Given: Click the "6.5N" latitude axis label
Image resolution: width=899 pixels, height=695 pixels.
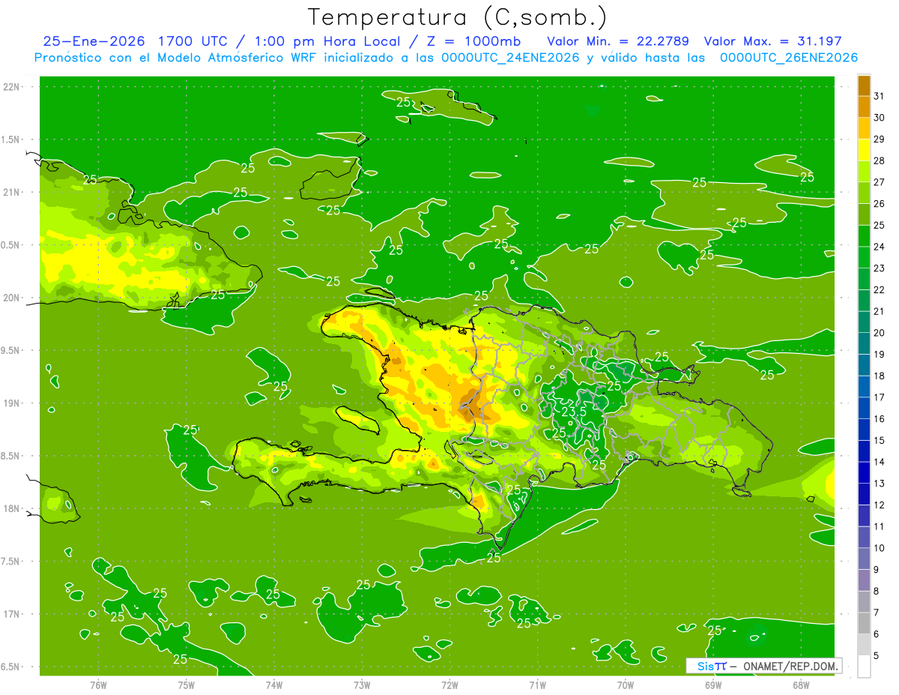Looking at the screenshot, I should point(11,667).
